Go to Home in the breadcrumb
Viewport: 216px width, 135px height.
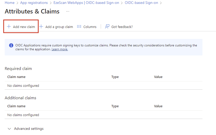10,3
